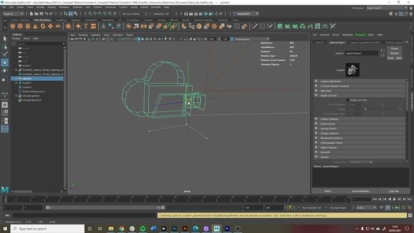Toggle audio mute icon near frame rate

(397, 208)
